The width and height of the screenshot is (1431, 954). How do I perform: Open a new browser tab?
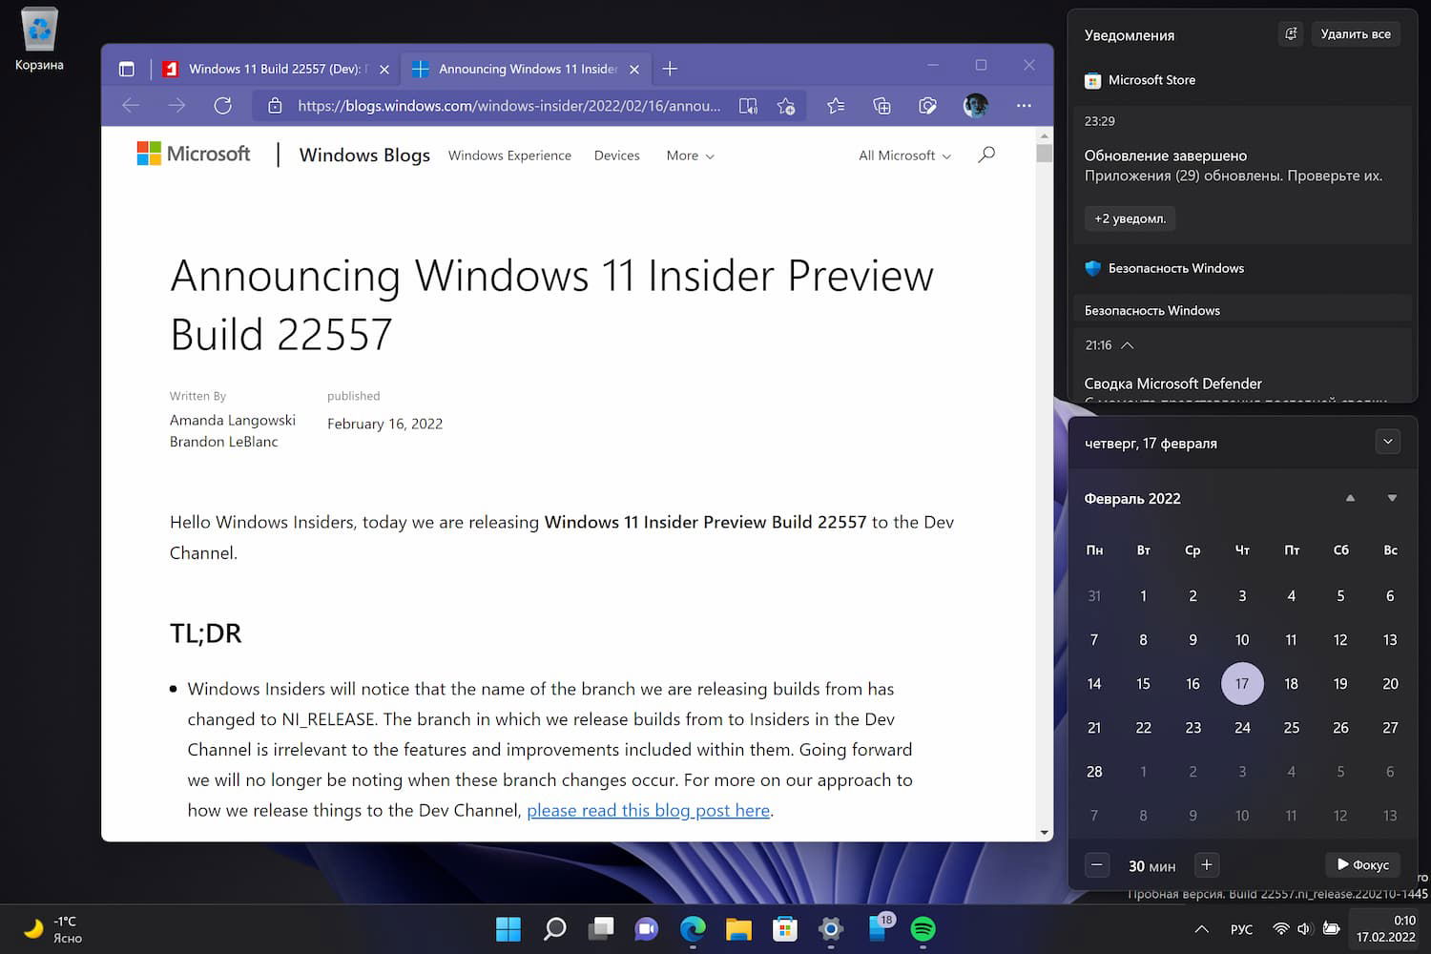tap(670, 69)
